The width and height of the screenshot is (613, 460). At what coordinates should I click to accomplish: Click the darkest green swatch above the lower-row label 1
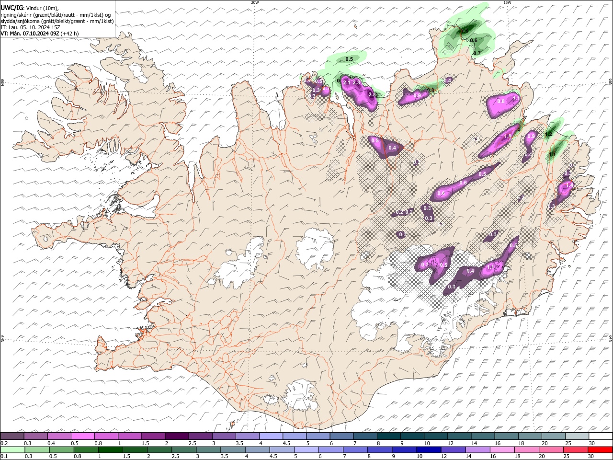[110, 450]
